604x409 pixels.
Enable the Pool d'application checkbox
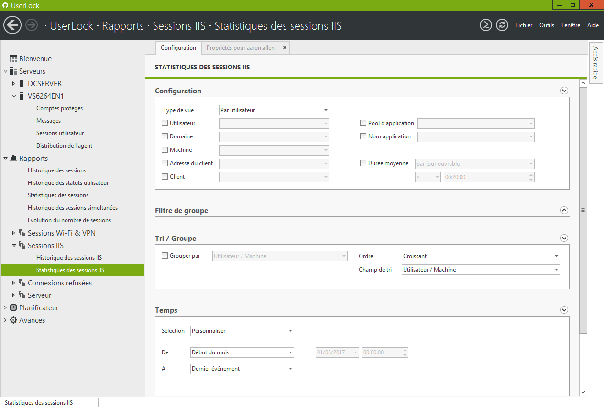[363, 123]
